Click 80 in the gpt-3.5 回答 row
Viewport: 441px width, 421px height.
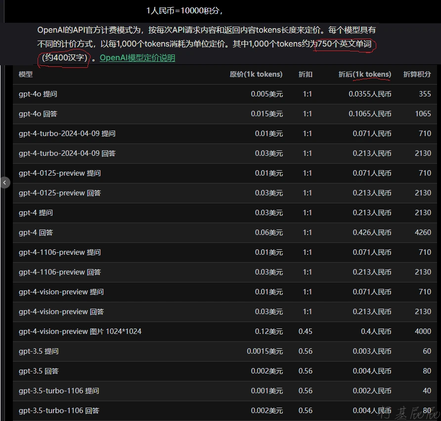(x=427, y=371)
